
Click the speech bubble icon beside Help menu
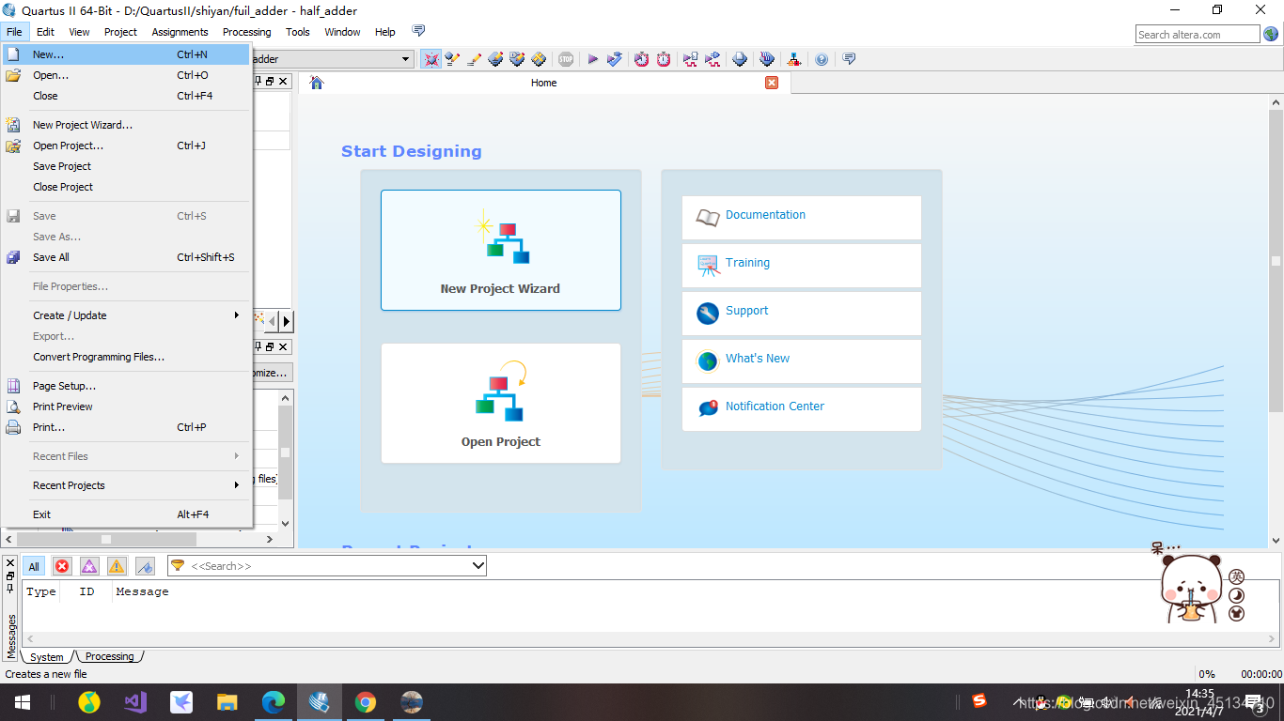point(418,31)
